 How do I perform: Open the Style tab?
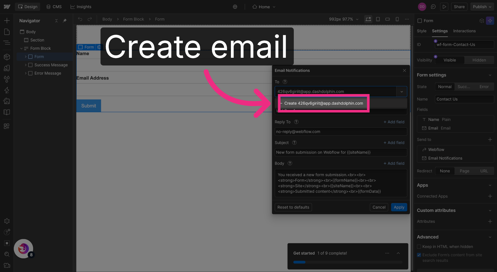click(421, 31)
